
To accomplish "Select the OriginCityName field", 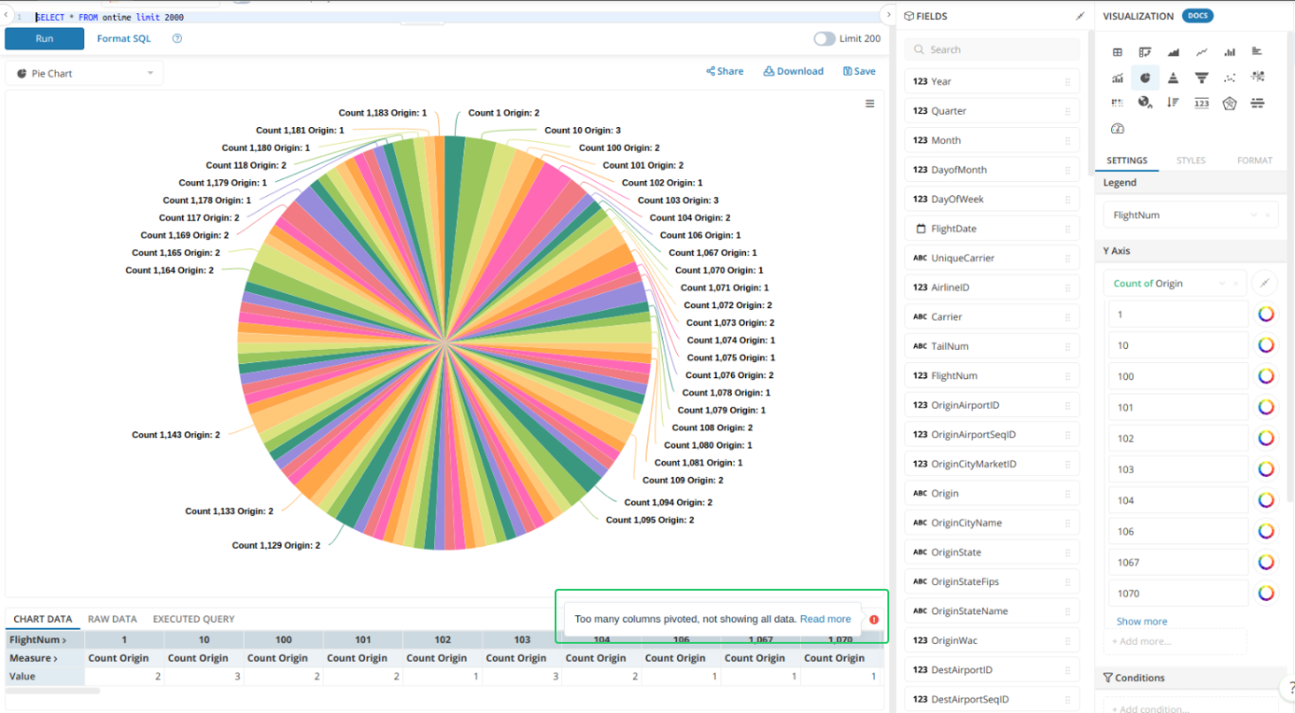I will tap(992, 522).
